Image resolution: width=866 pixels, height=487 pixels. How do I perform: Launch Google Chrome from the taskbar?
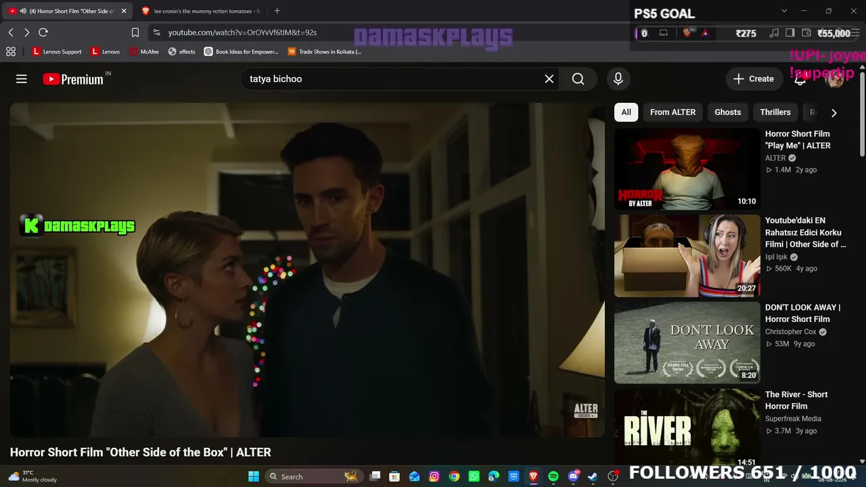[x=454, y=477]
